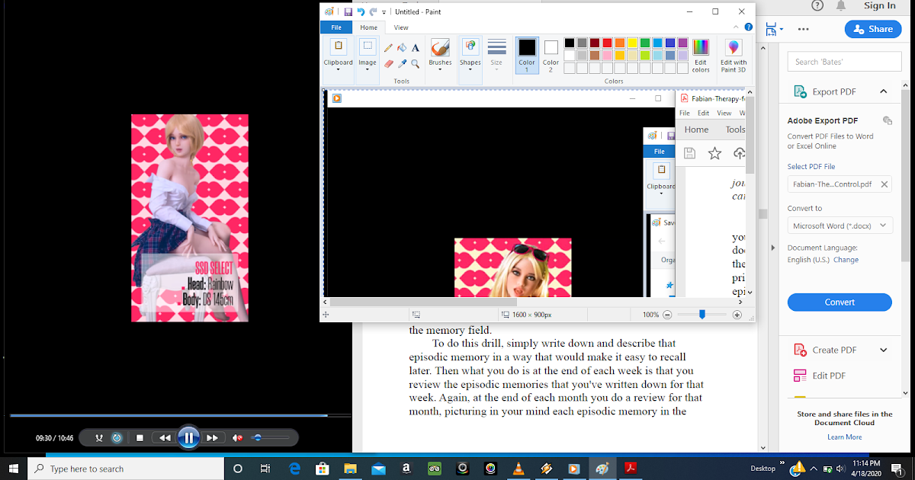Click the Paint zoom slider handle
The height and width of the screenshot is (480, 915).
(x=702, y=315)
